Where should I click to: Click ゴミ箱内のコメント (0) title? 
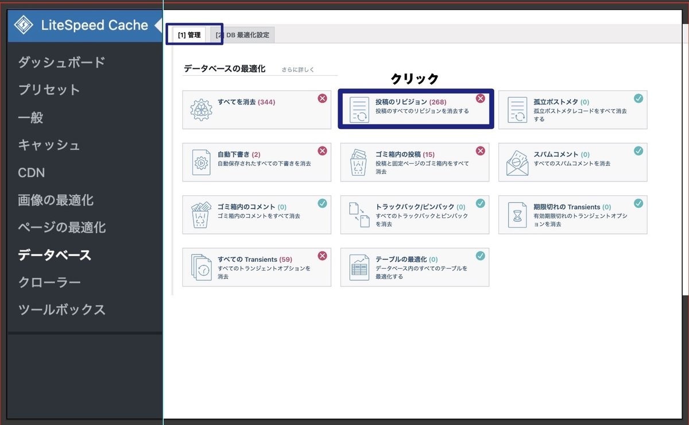(x=252, y=207)
